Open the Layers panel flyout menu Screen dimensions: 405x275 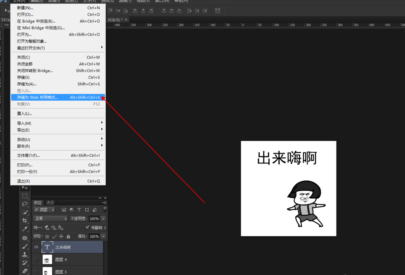(104, 203)
